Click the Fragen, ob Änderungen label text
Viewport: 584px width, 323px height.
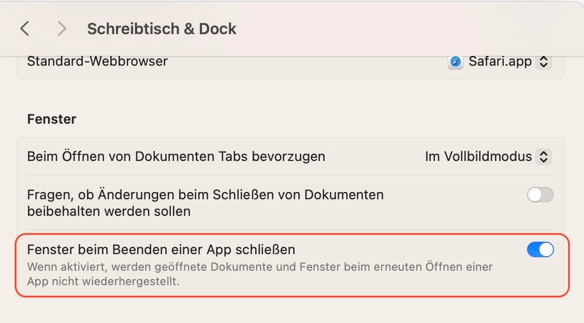(205, 195)
